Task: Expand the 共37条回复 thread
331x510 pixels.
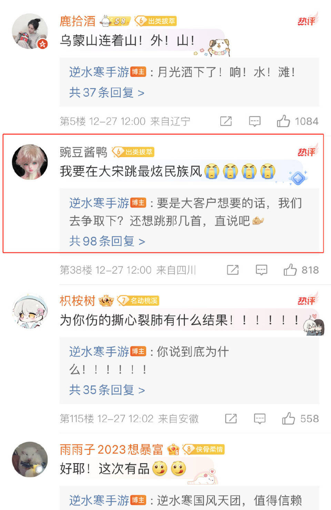Action: [x=107, y=92]
